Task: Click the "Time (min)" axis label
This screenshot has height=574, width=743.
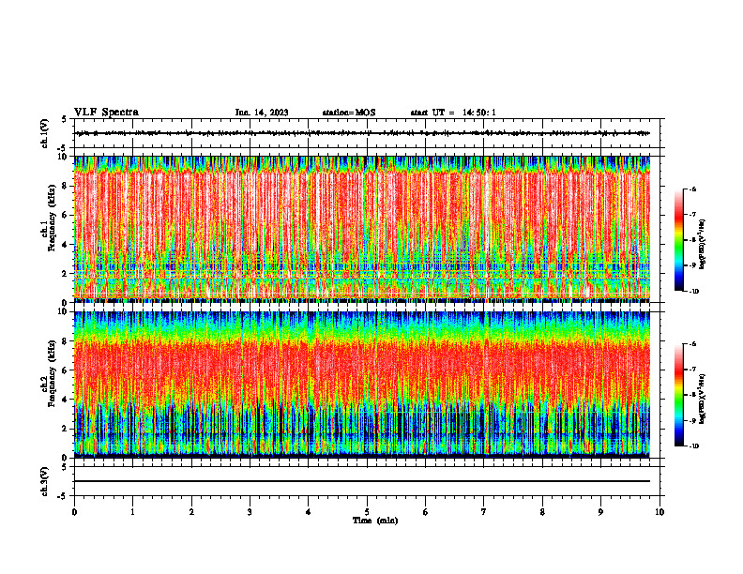Action: (x=375, y=521)
